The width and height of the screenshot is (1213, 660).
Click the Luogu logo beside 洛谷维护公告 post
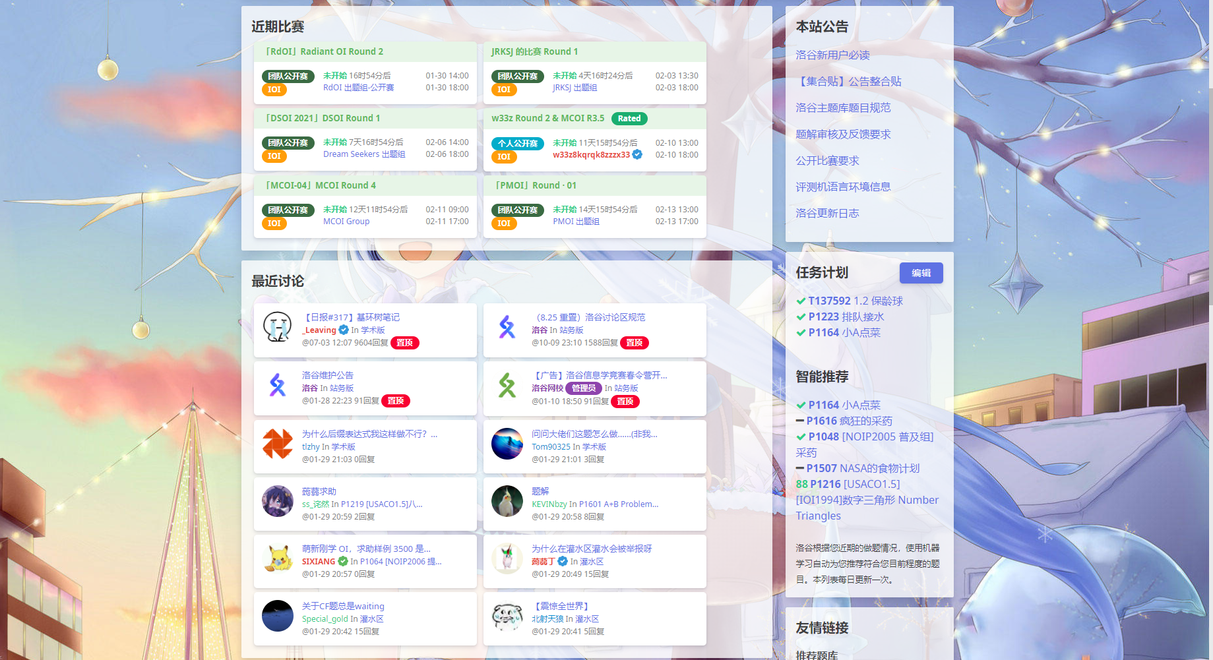pyautogui.click(x=277, y=385)
